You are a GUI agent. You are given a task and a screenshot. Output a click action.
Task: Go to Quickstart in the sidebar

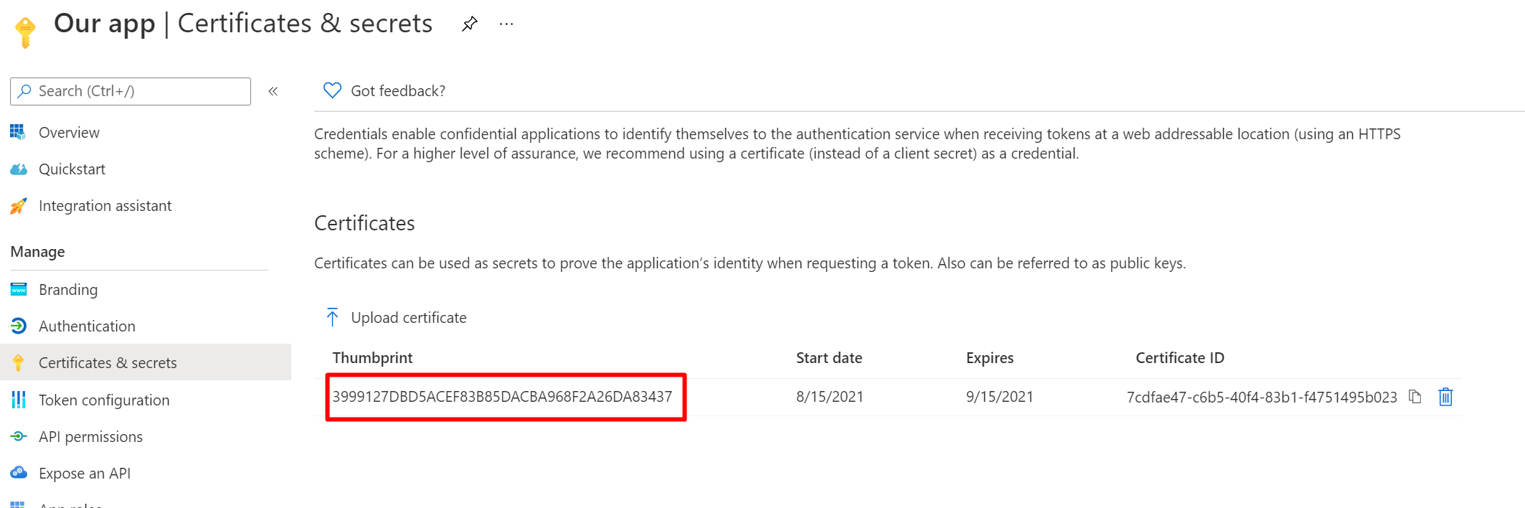coord(72,169)
